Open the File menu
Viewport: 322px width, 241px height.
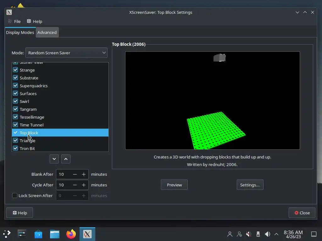coord(14,21)
